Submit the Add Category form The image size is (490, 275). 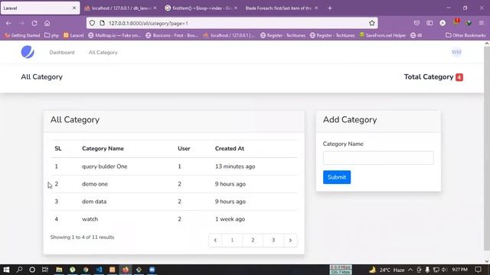337,177
